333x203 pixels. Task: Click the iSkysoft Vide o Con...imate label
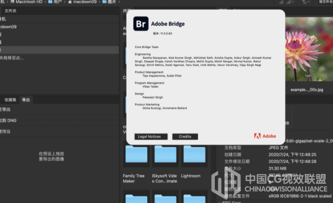164,178
